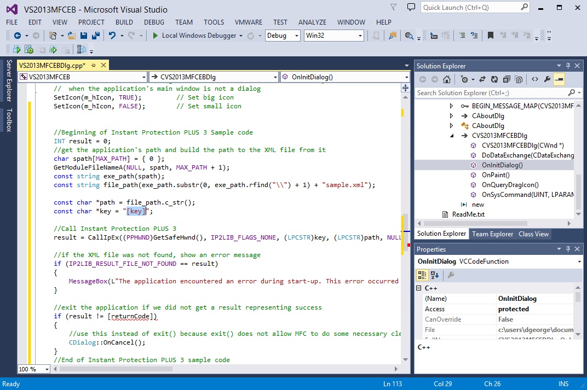Viewport: 587px width, 390px height.
Task: Select OnPaint() in Solution Explorer
Action: (496, 175)
